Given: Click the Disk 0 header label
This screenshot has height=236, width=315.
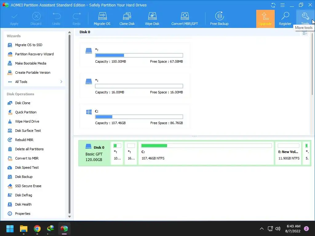Looking at the screenshot, I should [x=85, y=32].
